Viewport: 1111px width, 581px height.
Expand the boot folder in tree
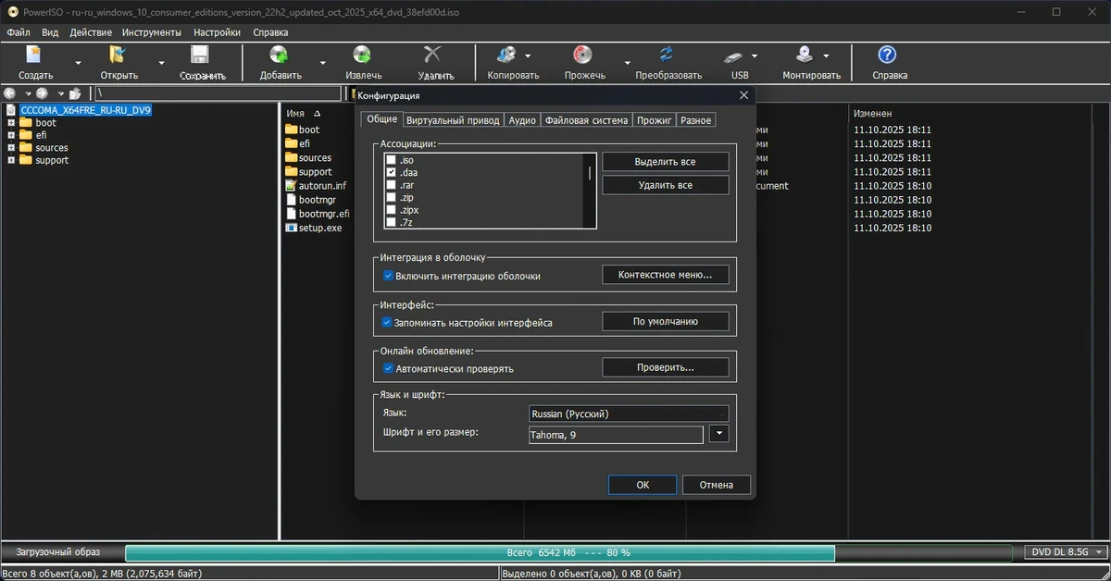[x=11, y=123]
